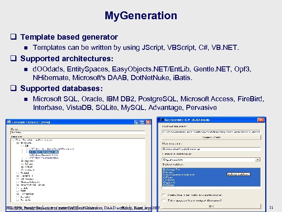Click Generate C# dOOdads title bar icon

(161, 120)
